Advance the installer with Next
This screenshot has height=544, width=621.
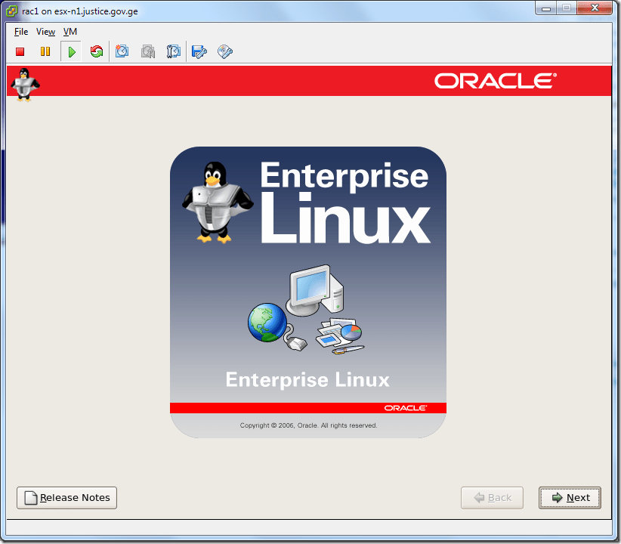pyautogui.click(x=570, y=497)
